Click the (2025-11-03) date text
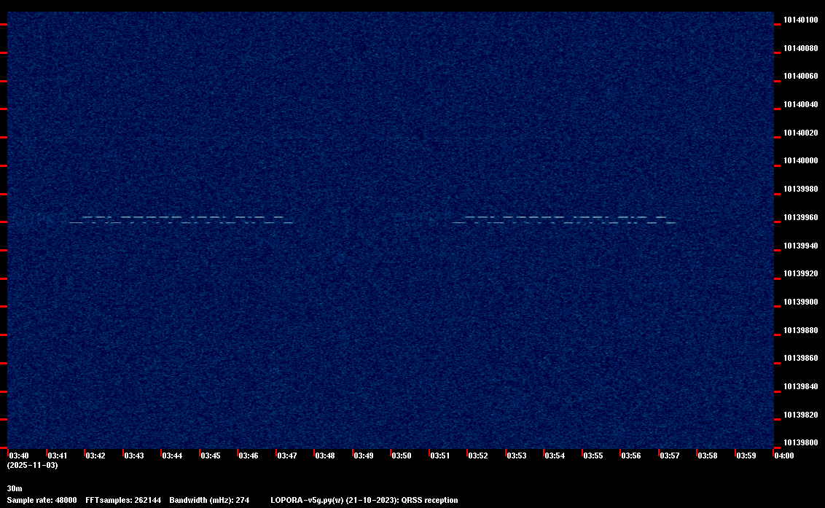 (x=33, y=465)
